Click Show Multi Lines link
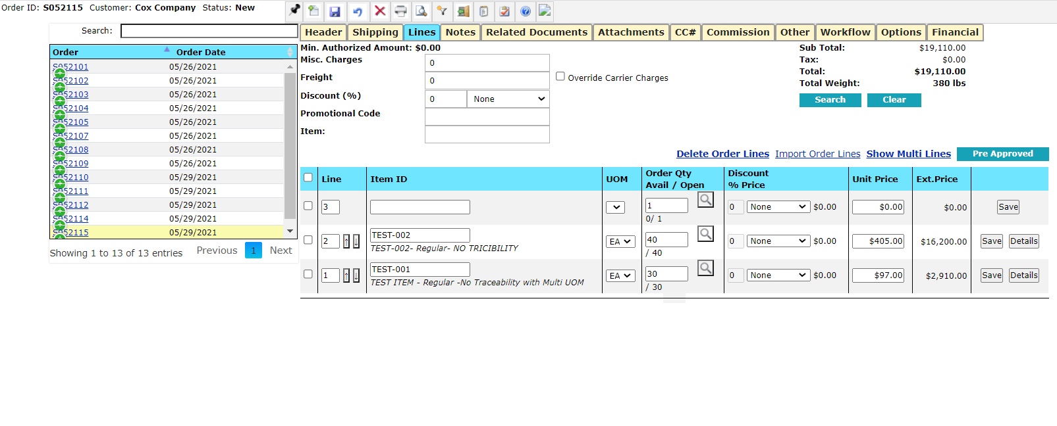The image size is (1057, 426). [x=908, y=154]
